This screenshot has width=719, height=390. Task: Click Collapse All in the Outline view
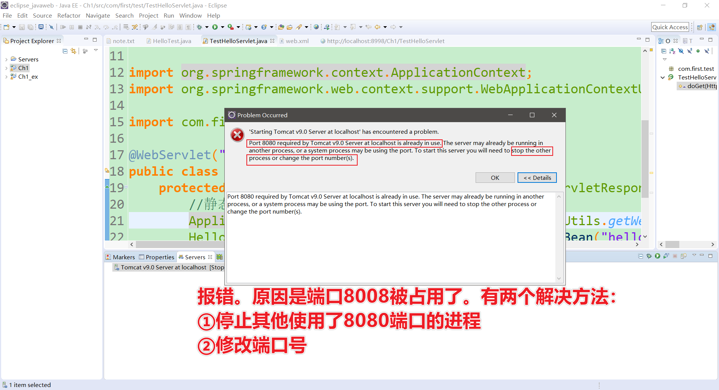click(x=664, y=51)
